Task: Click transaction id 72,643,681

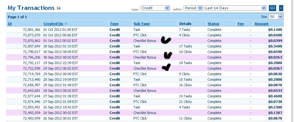Action: pos(31,91)
